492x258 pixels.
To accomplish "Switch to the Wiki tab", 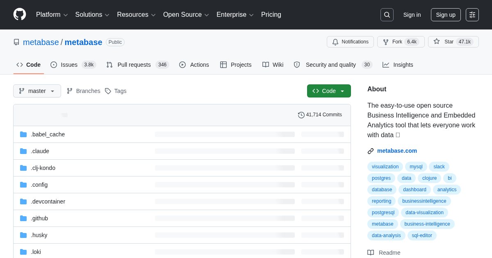I will 273,65.
